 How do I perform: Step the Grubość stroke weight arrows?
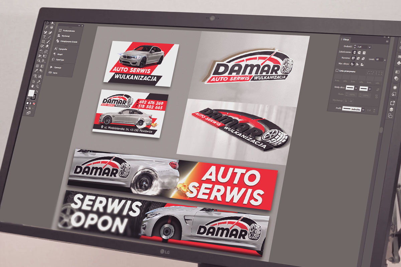(x=355, y=47)
